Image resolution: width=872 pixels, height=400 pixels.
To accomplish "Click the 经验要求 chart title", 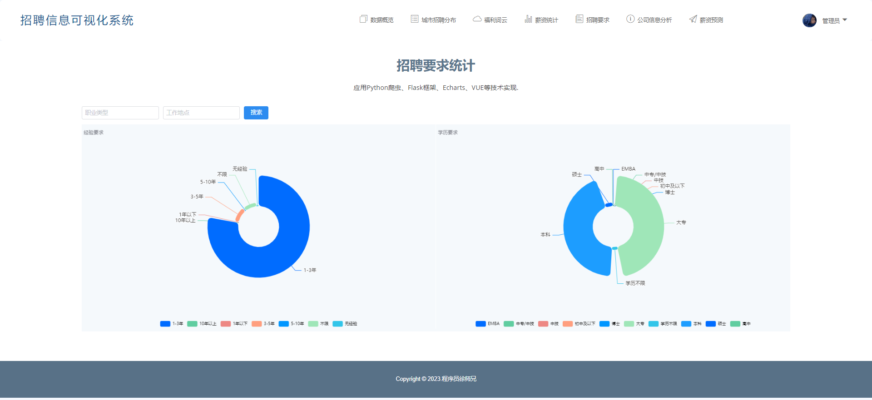I will click(x=94, y=133).
